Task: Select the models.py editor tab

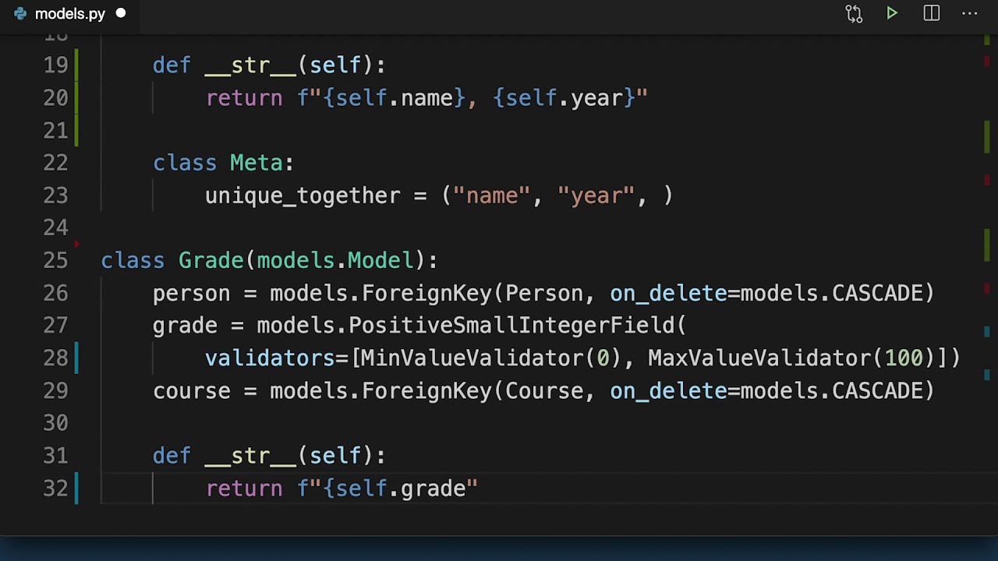Action: click(69, 14)
